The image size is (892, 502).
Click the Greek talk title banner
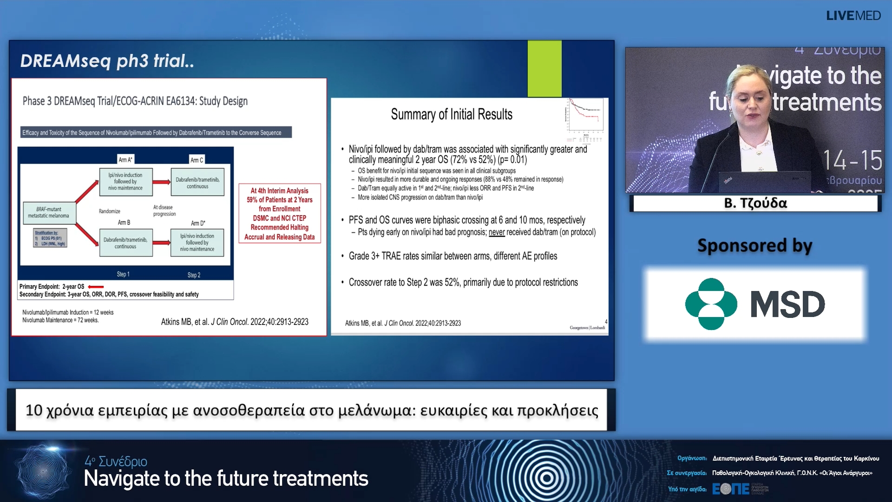311,410
